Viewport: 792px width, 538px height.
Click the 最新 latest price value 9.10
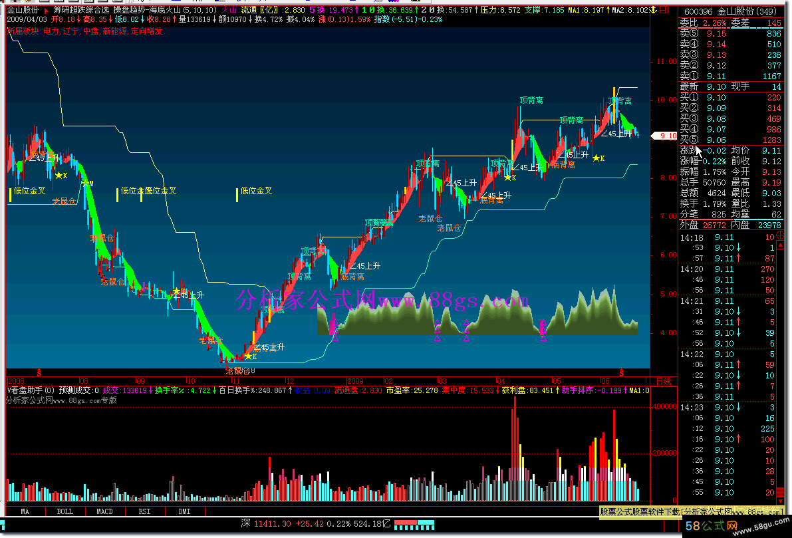[716, 86]
